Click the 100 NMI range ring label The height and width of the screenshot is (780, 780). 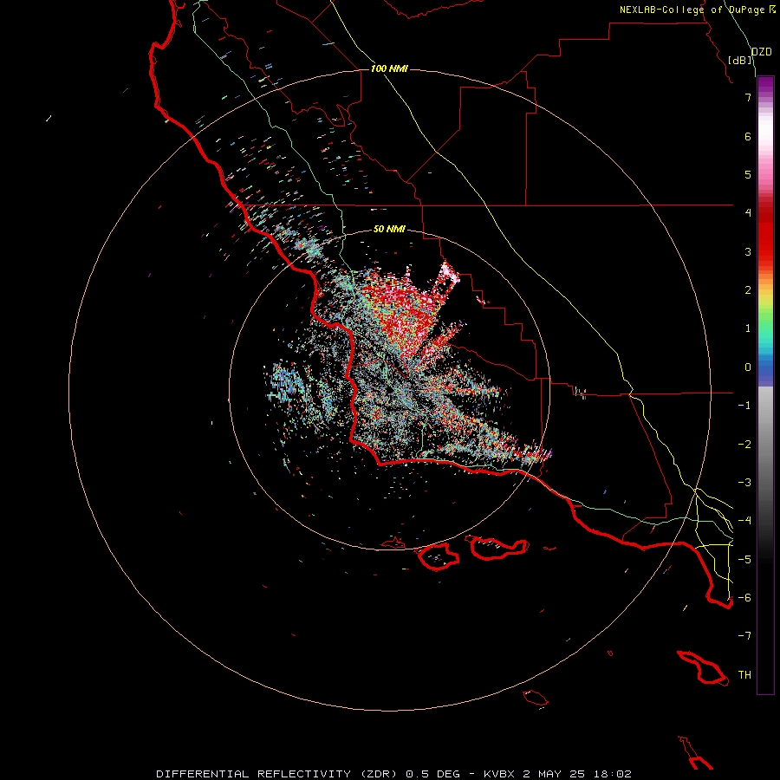pyautogui.click(x=389, y=68)
